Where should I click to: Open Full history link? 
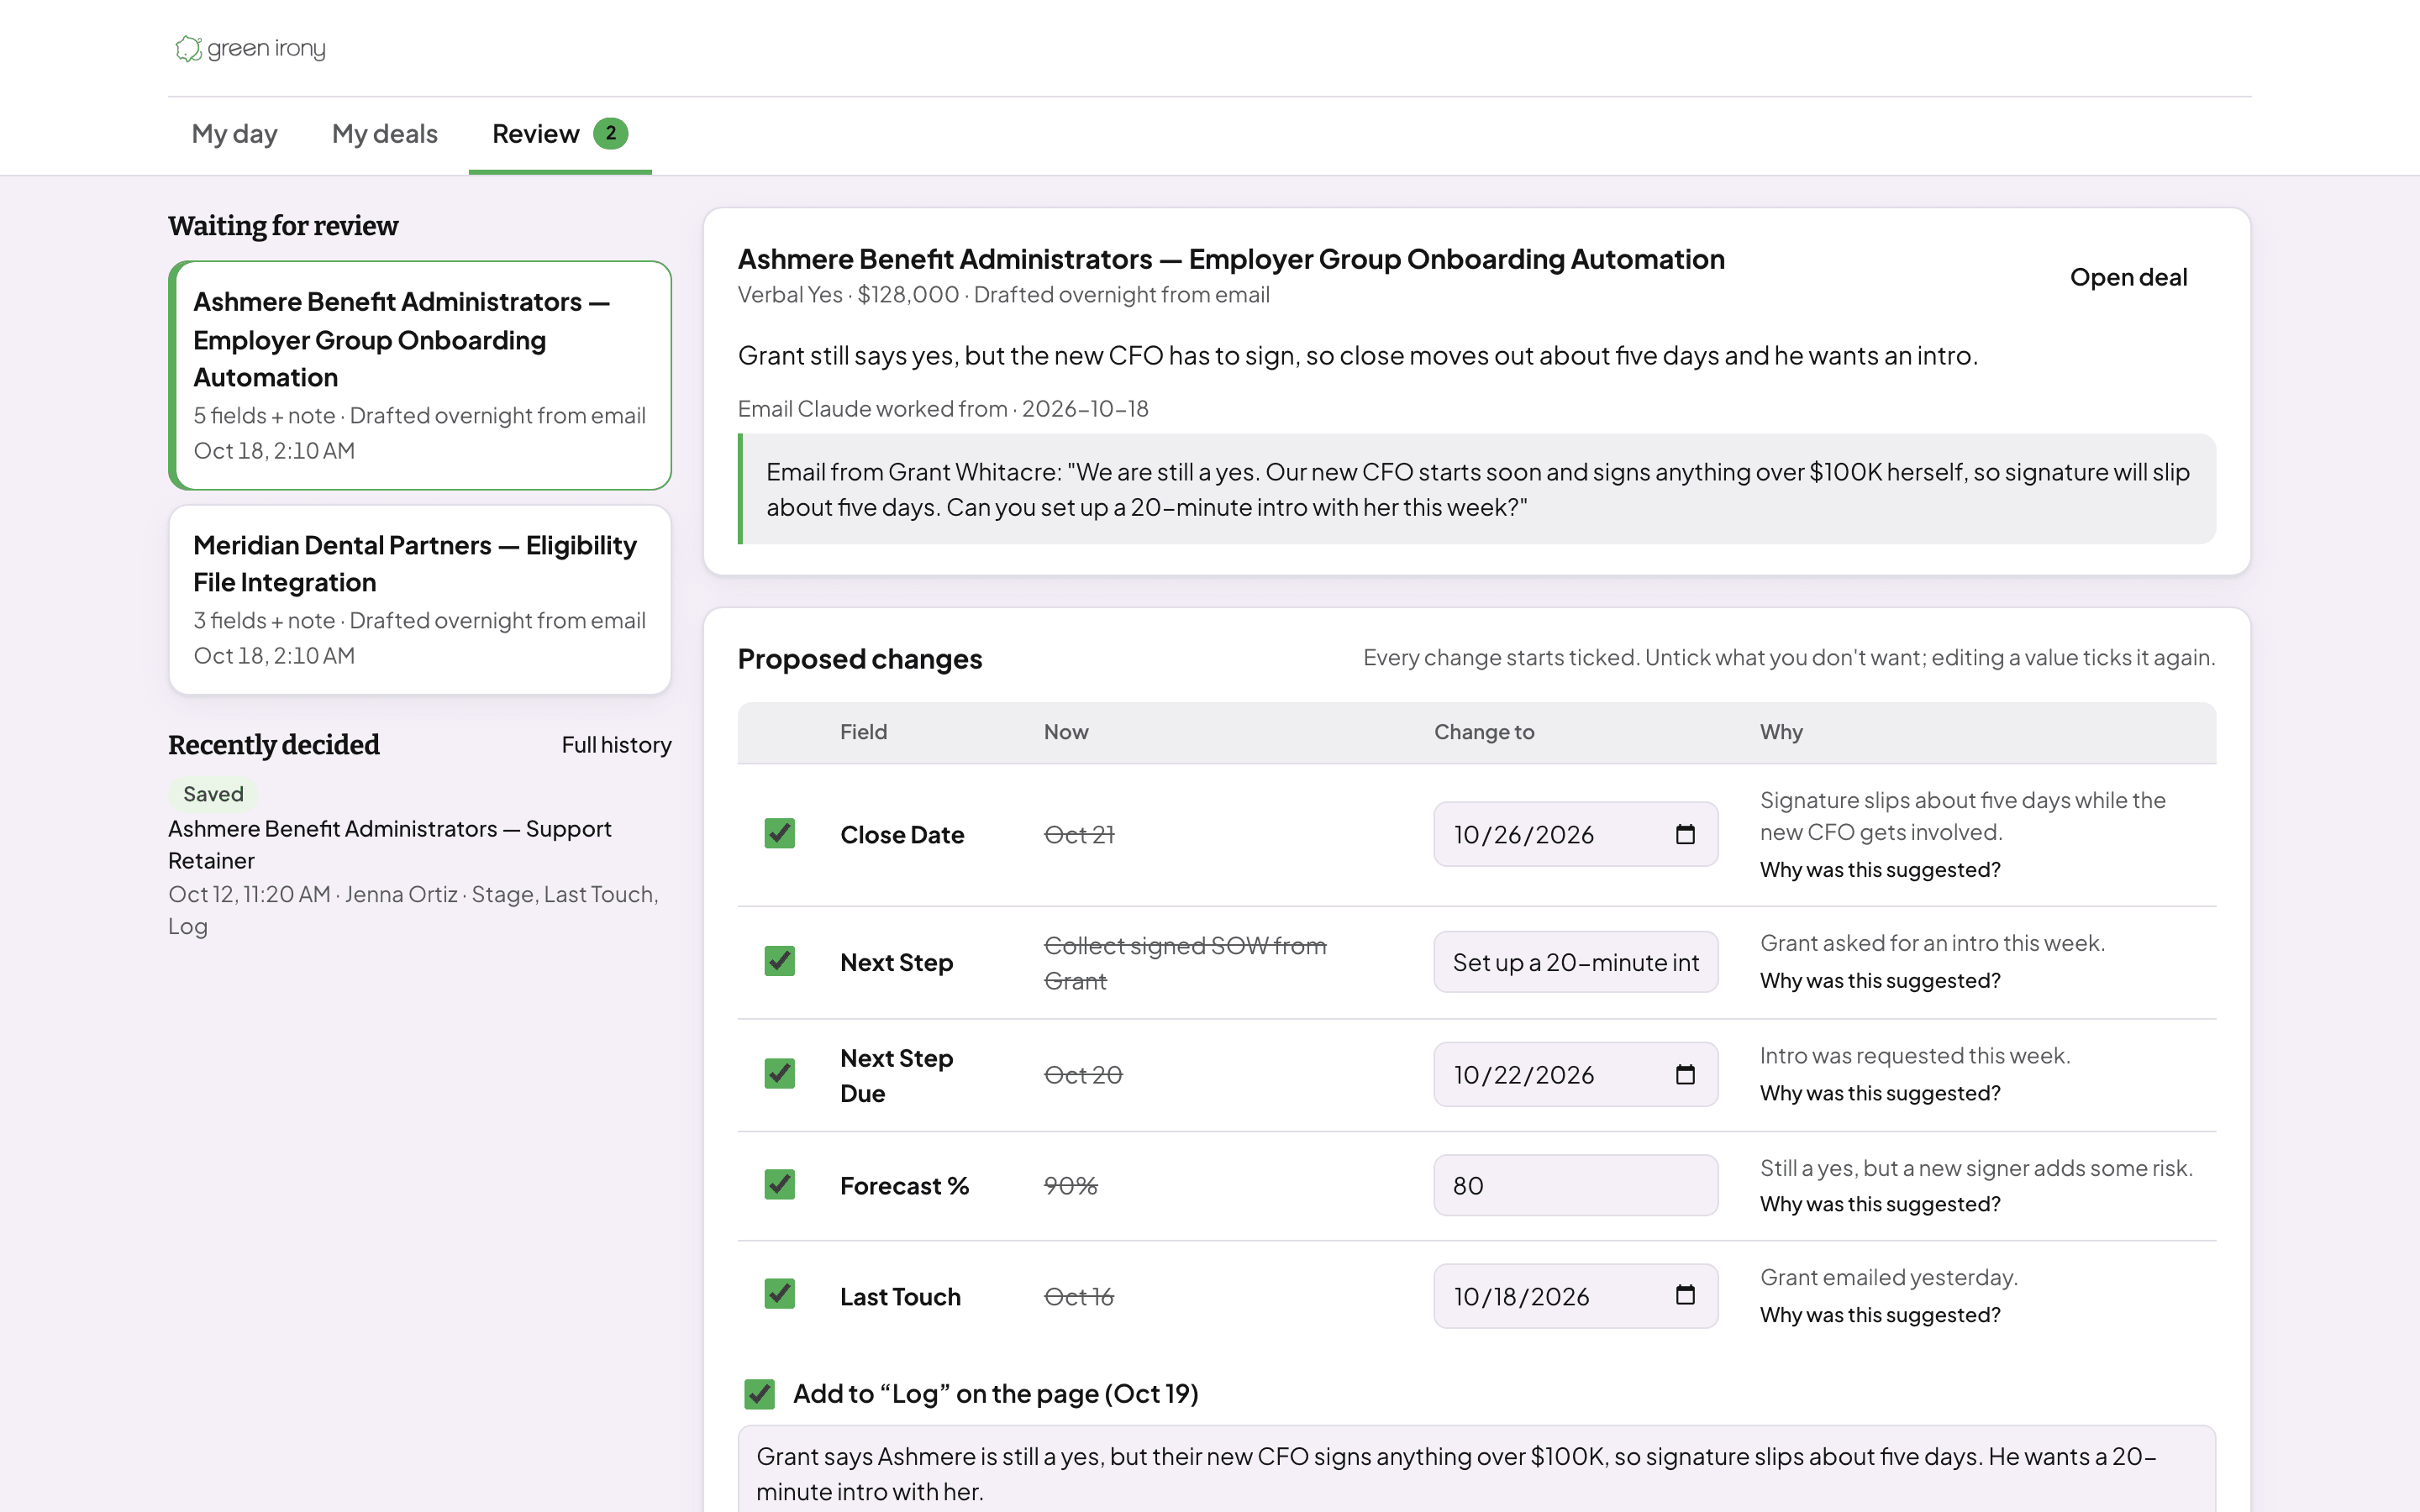(616, 745)
